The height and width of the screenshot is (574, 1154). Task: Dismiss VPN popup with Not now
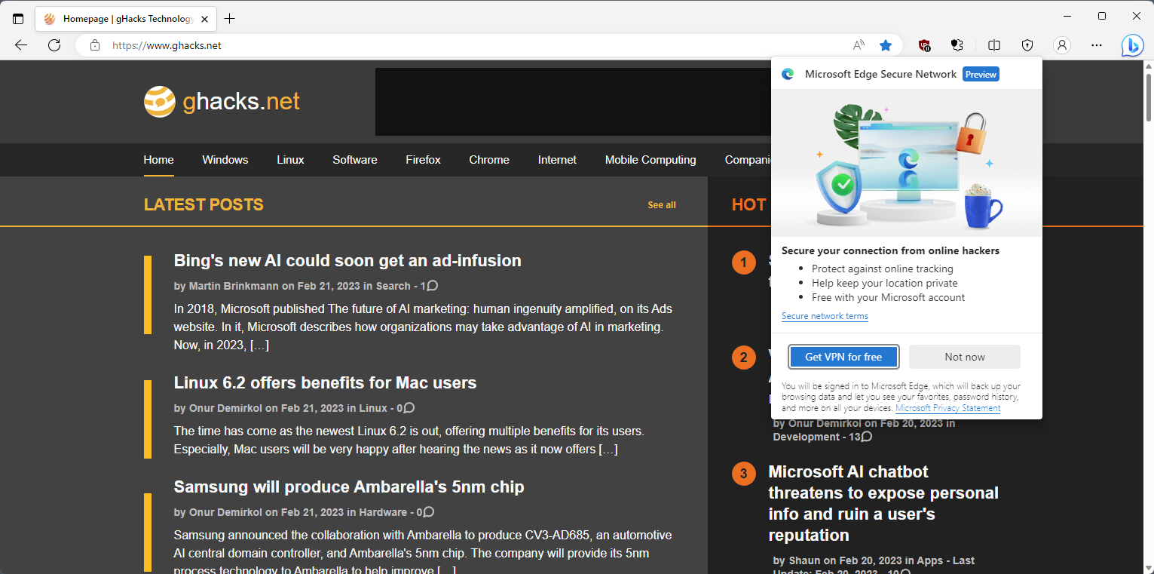click(x=965, y=356)
